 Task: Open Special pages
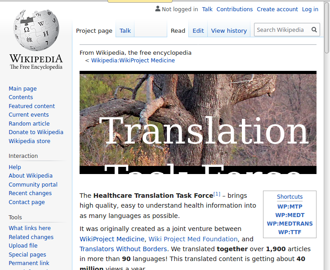27,254
